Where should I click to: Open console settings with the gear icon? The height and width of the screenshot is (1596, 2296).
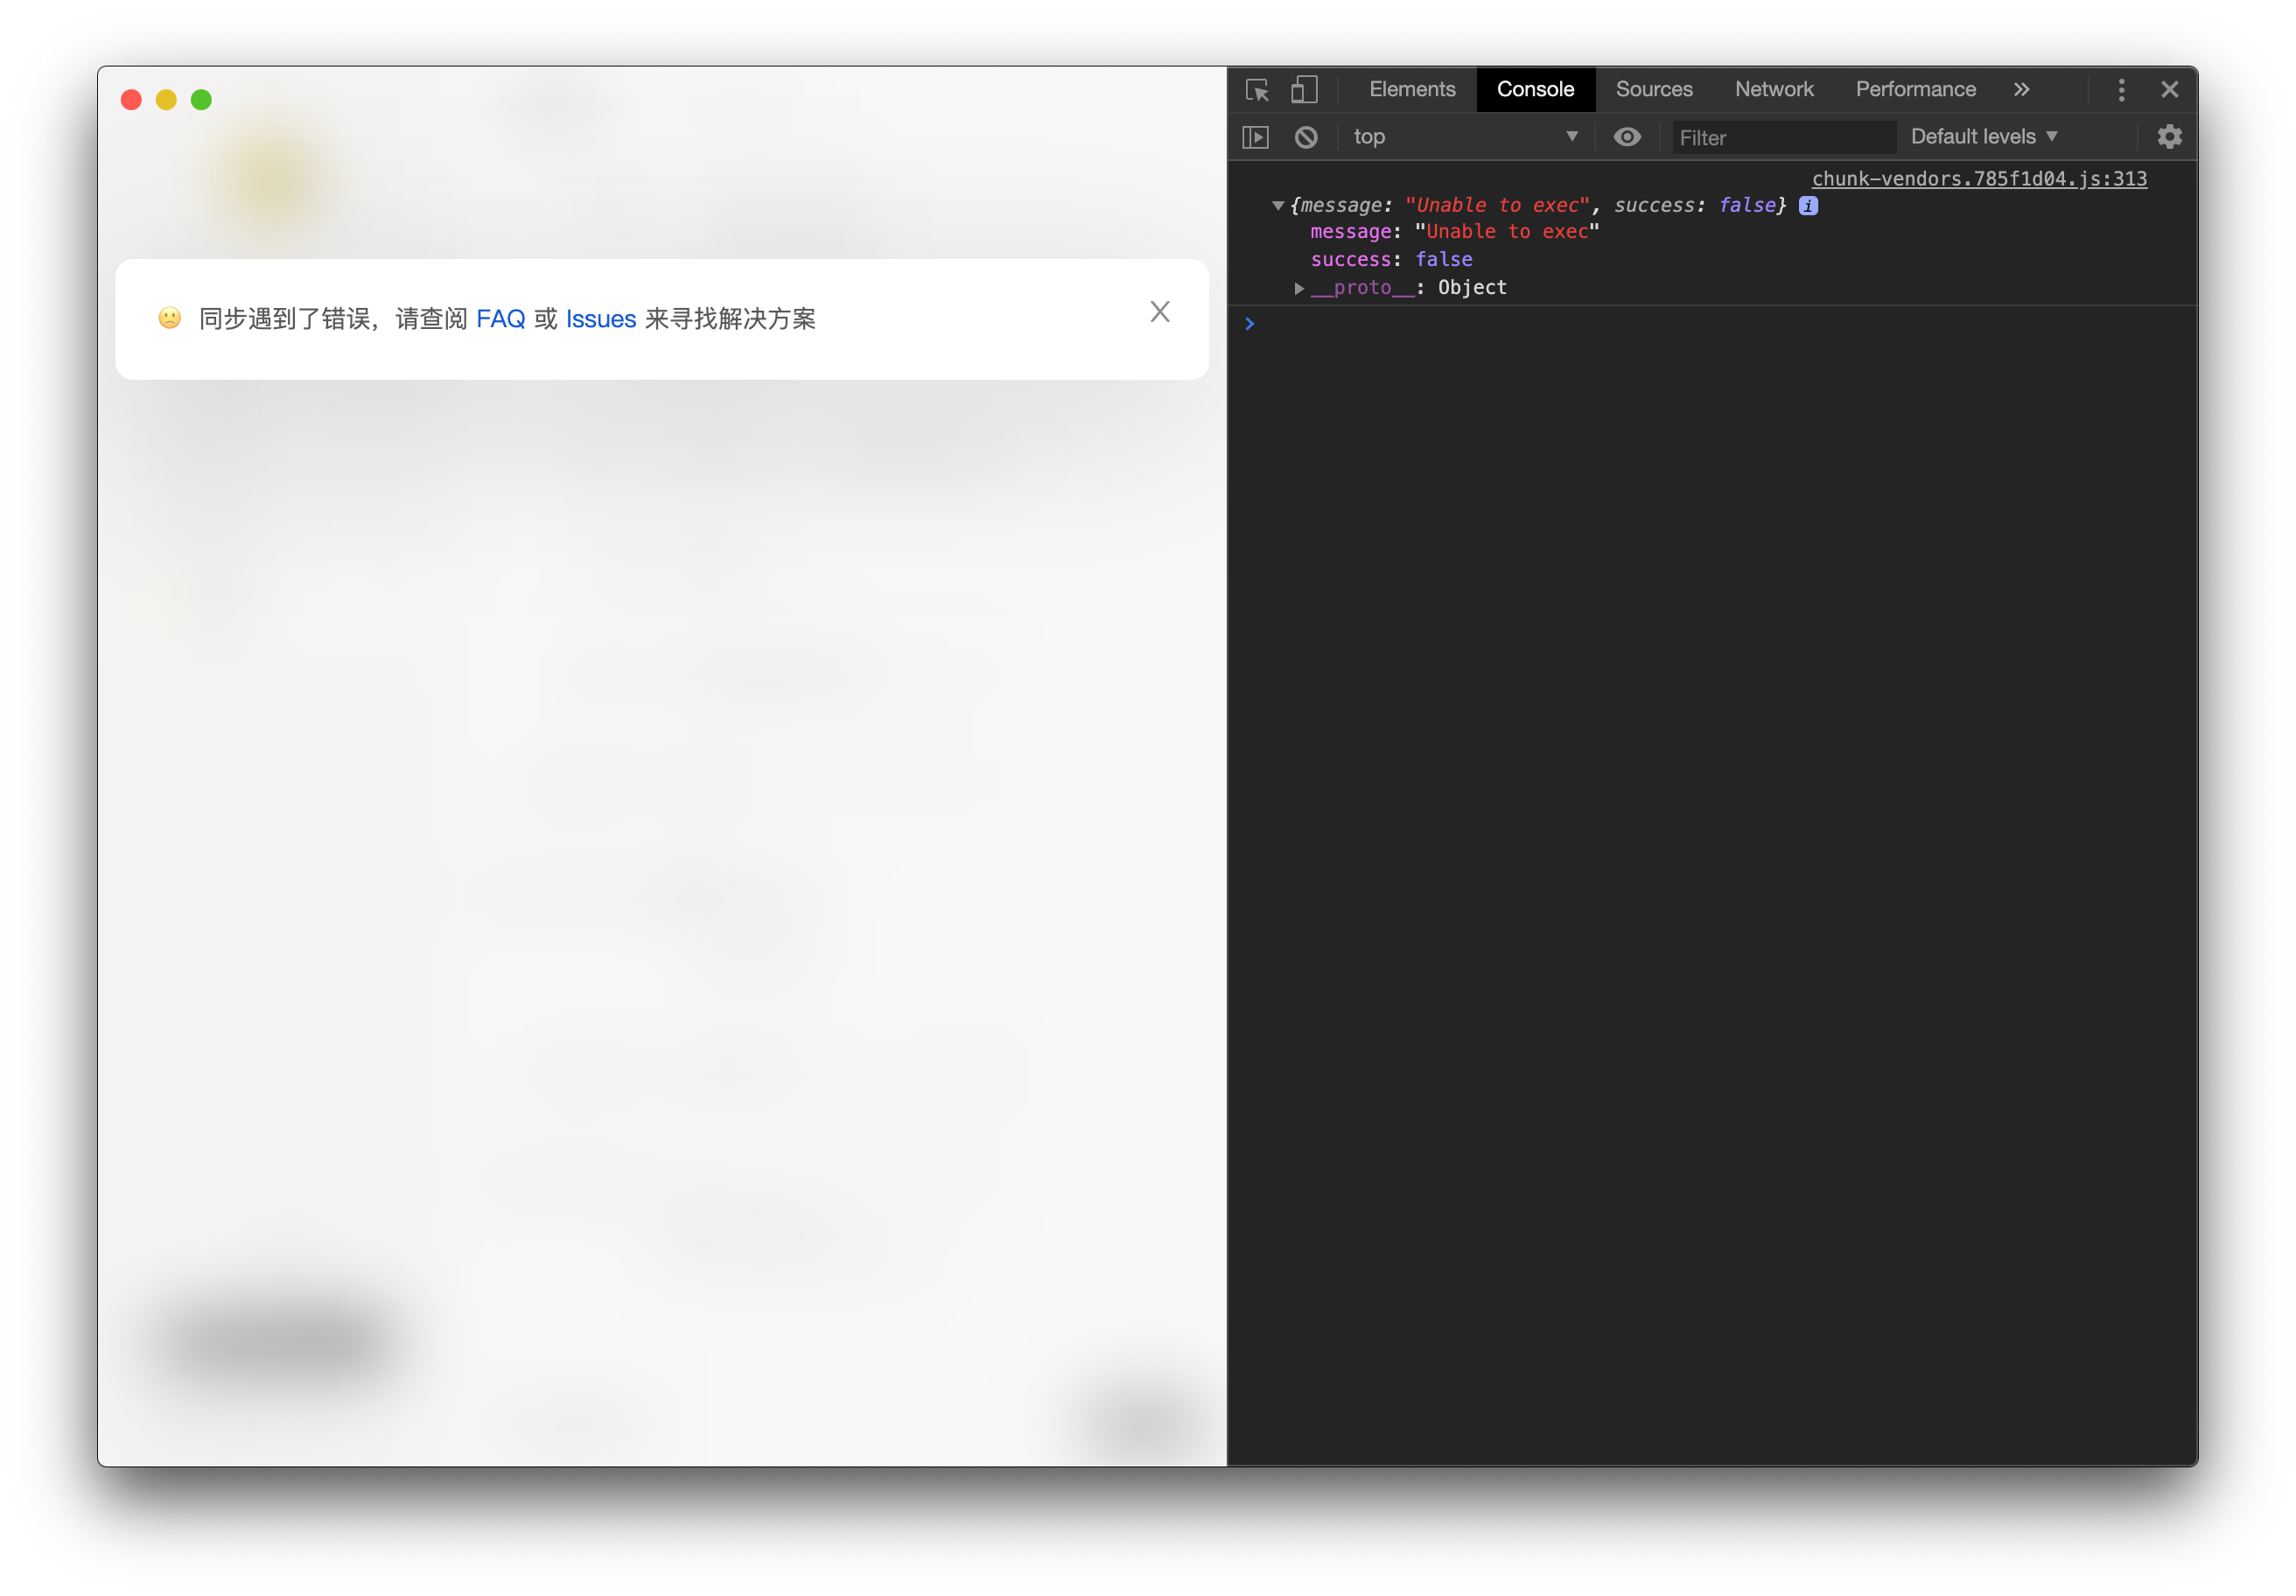coord(2169,137)
